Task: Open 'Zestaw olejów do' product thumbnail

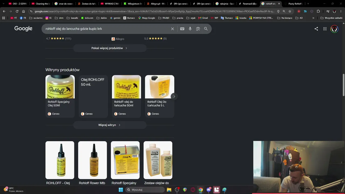Action: pyautogui.click(x=158, y=160)
